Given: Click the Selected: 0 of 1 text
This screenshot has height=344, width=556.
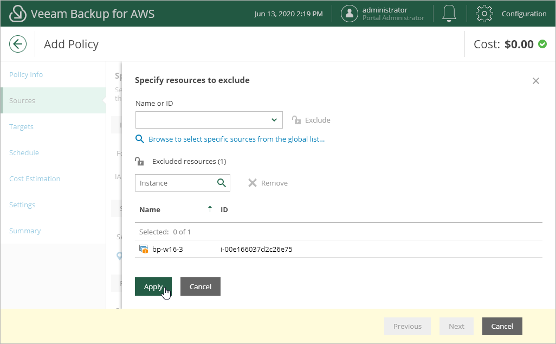Looking at the screenshot, I should [165, 232].
